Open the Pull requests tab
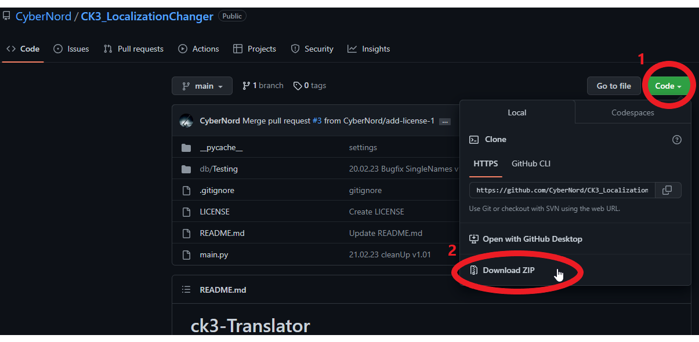The width and height of the screenshot is (699, 342). point(133,49)
